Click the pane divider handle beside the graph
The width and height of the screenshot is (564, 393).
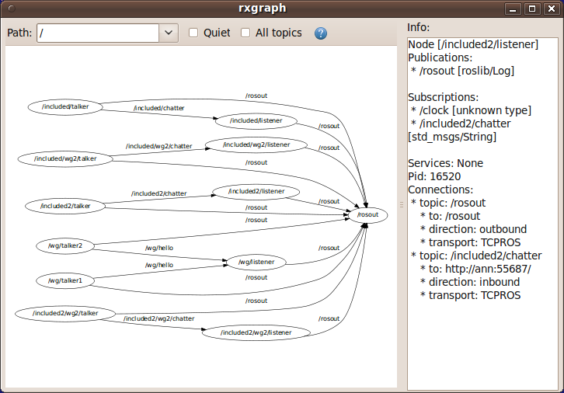pos(402,204)
